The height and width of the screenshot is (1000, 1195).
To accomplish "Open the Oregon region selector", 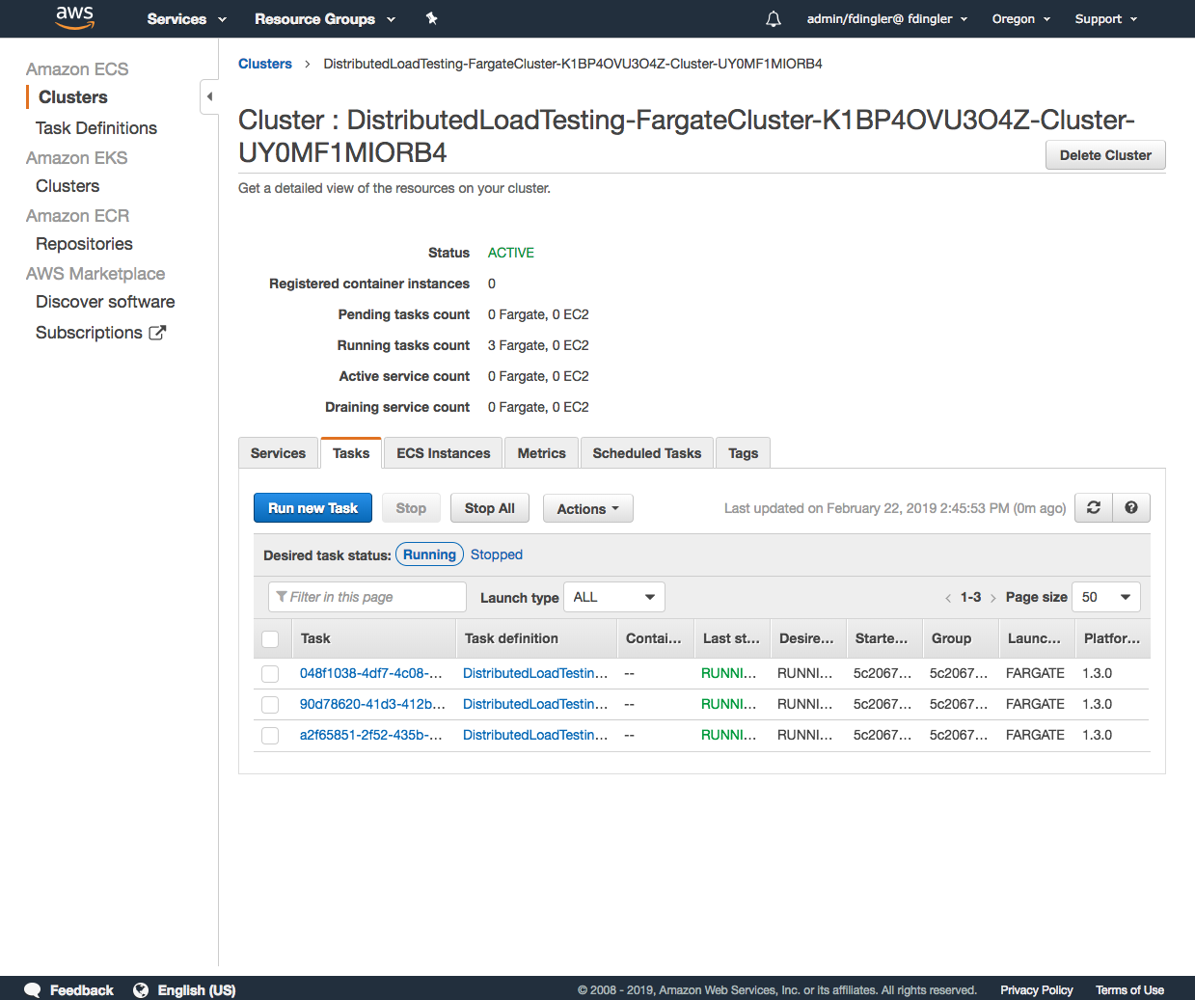I will 1021,19.
